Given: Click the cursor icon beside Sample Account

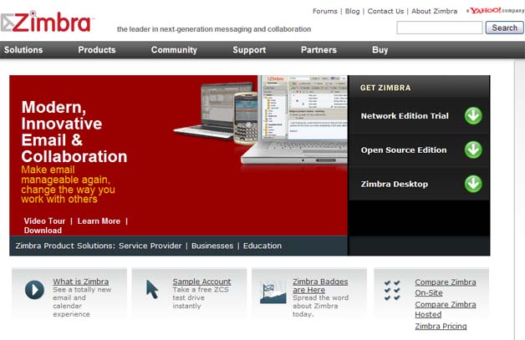Looking at the screenshot, I should click(x=153, y=289).
